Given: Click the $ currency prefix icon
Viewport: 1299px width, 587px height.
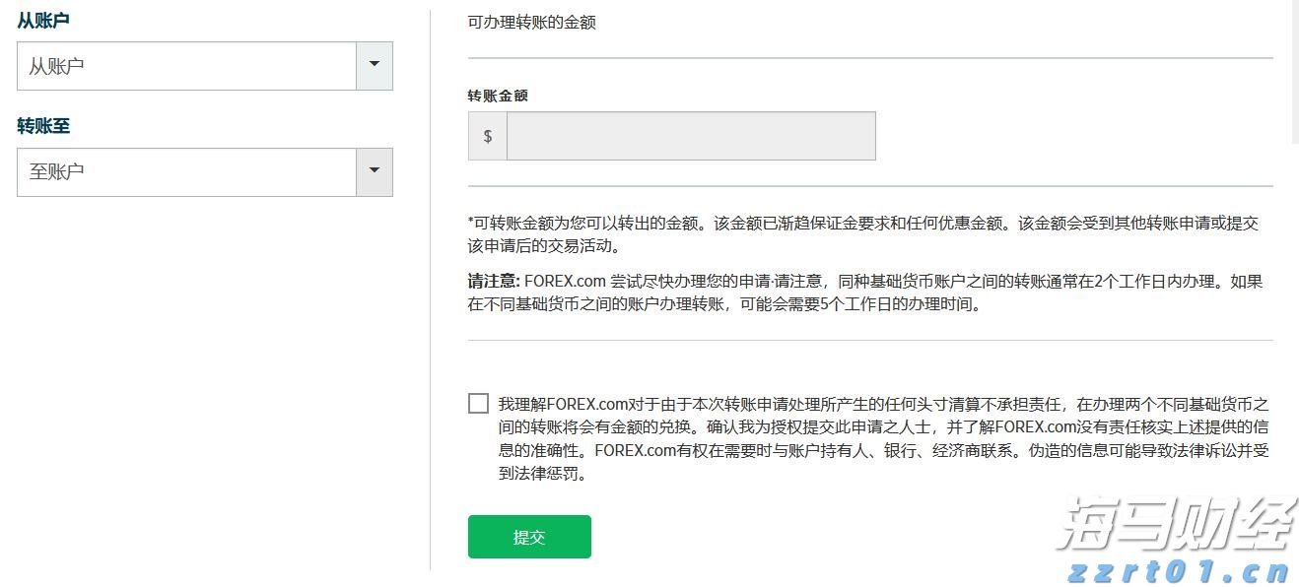Looking at the screenshot, I should click(486, 135).
